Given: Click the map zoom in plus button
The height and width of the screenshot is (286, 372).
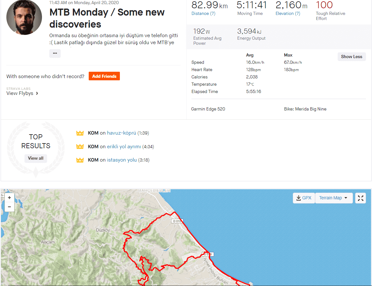Looking at the screenshot, I should coord(9,197).
